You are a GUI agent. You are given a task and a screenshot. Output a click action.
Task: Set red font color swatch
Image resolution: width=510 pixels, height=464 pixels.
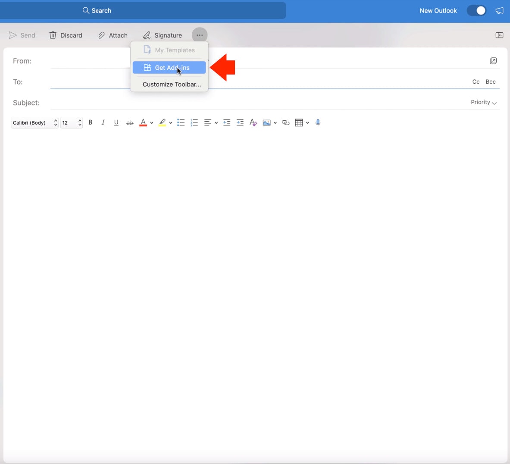(x=143, y=122)
